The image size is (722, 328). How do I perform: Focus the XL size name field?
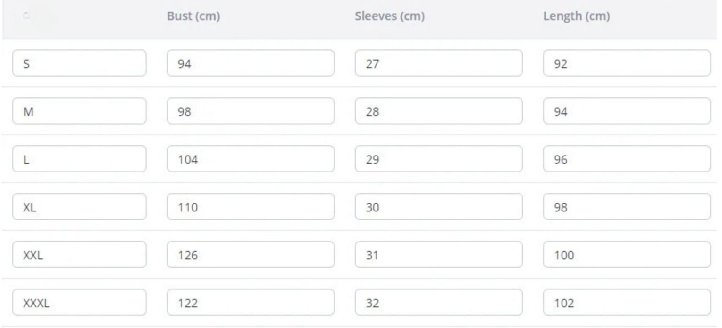coord(79,207)
